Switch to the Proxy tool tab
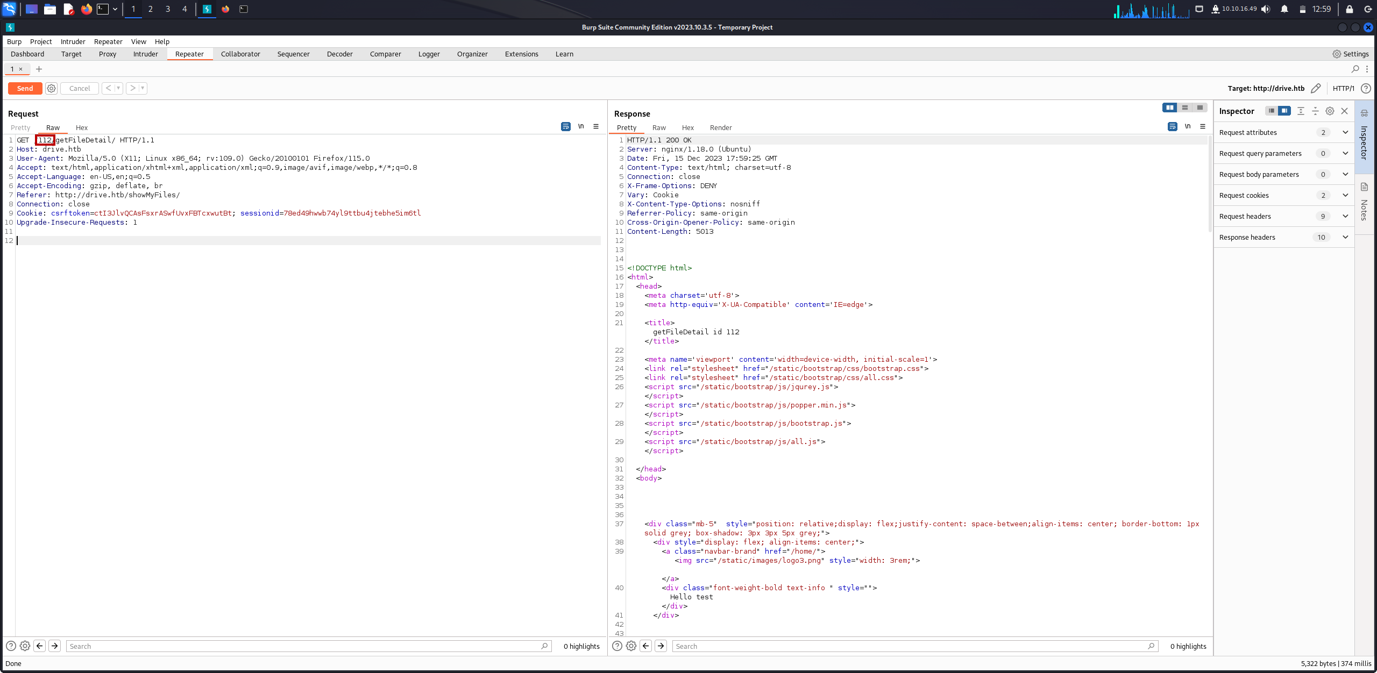Image resolution: width=1377 pixels, height=673 pixels. (108, 54)
